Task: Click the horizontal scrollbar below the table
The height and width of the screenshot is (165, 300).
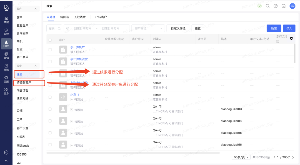Action: [x=133, y=153]
